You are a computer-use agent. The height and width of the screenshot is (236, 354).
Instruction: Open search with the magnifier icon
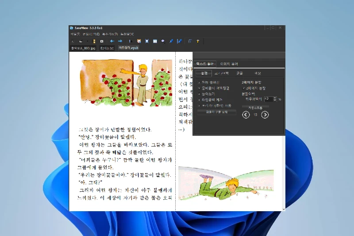[163, 41]
